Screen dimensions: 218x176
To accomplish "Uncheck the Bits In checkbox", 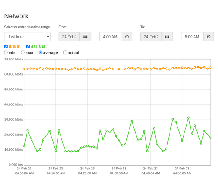I will click(6, 46).
